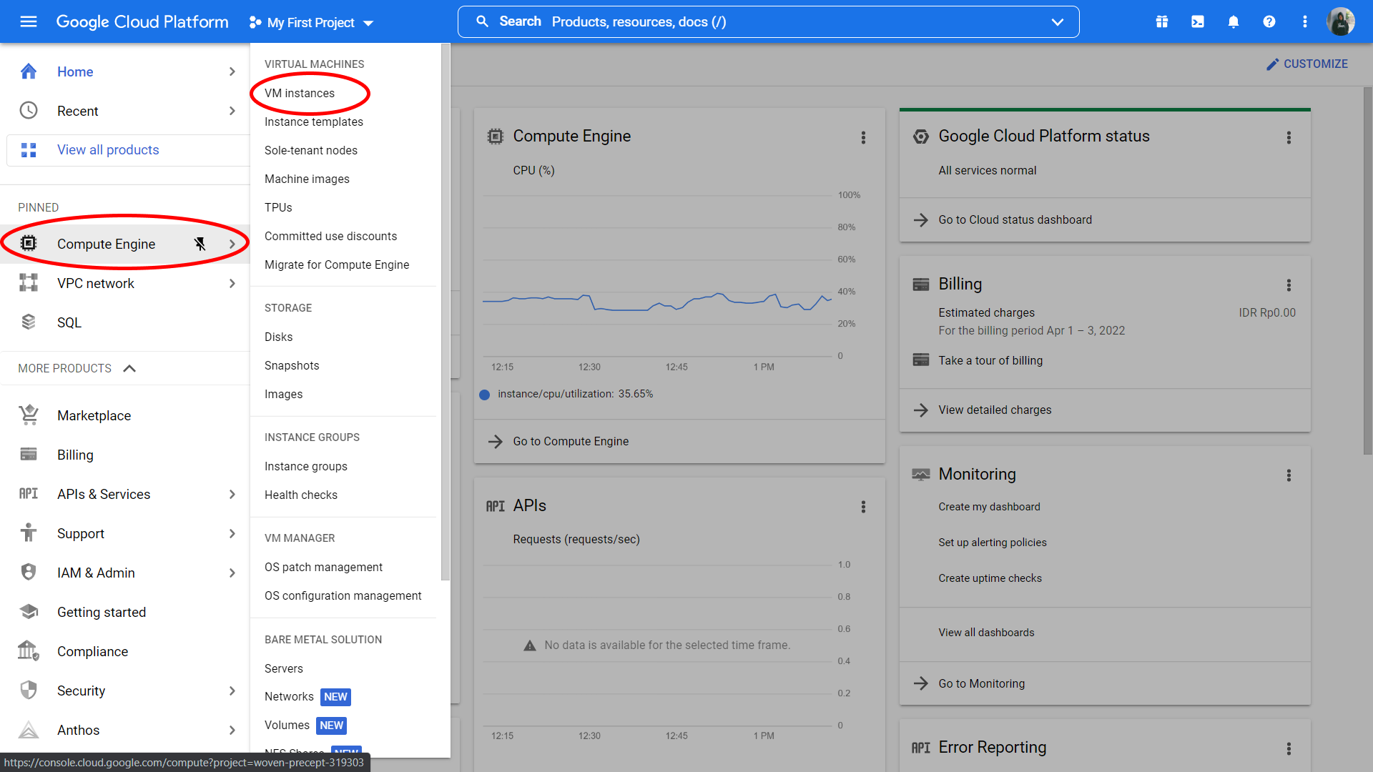This screenshot has width=1373, height=772.
Task: Expand the search bar dropdown arrow
Action: point(1057,22)
